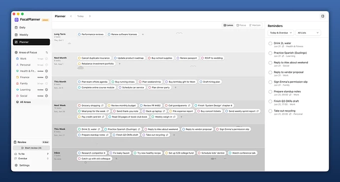Select Review PR #482 task

pos(150,105)
